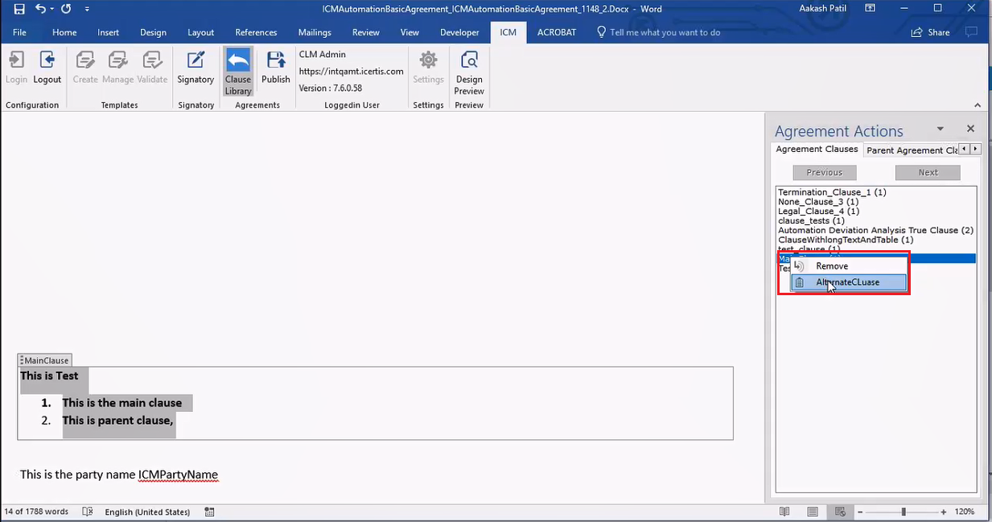Switch to Read Mode view in the status bar
The height and width of the screenshot is (522, 992).
(x=784, y=512)
